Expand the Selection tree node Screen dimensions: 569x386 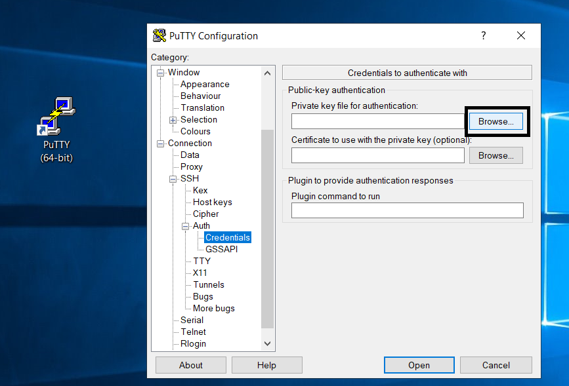[x=173, y=120]
